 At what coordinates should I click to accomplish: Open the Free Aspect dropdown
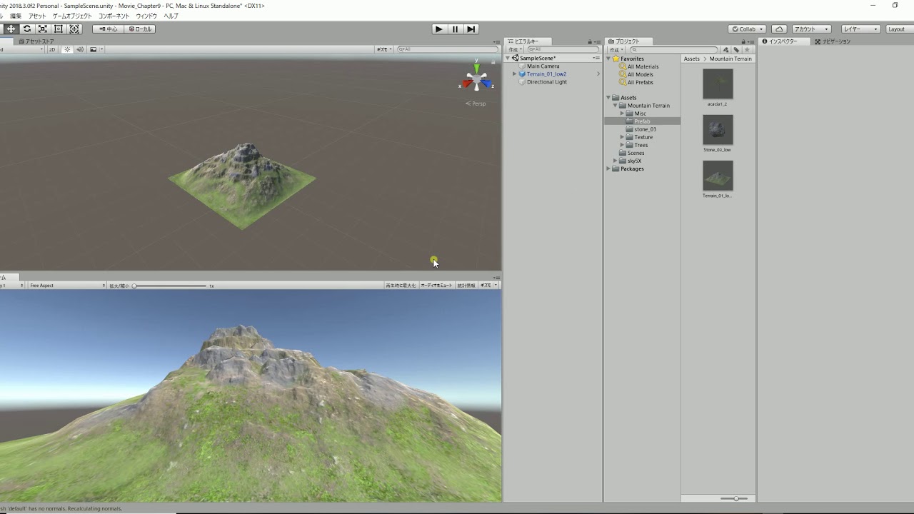coord(66,286)
